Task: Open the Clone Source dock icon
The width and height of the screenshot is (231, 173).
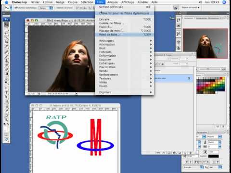Action: click(179, 48)
